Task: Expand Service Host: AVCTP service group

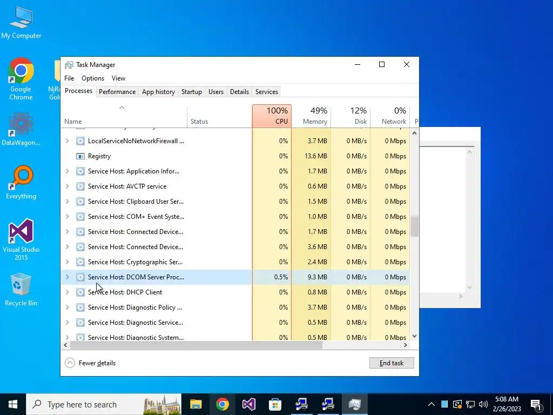Action: point(68,186)
